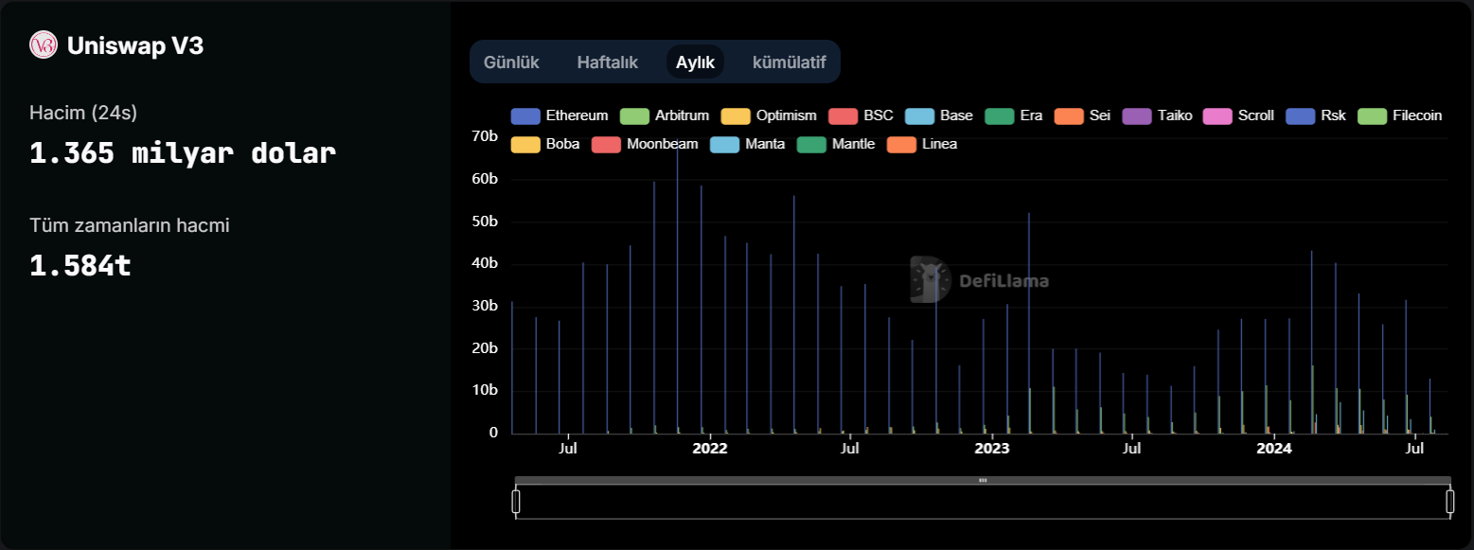Image resolution: width=1474 pixels, height=550 pixels.
Task: Select the Aylık view tab
Action: point(695,62)
